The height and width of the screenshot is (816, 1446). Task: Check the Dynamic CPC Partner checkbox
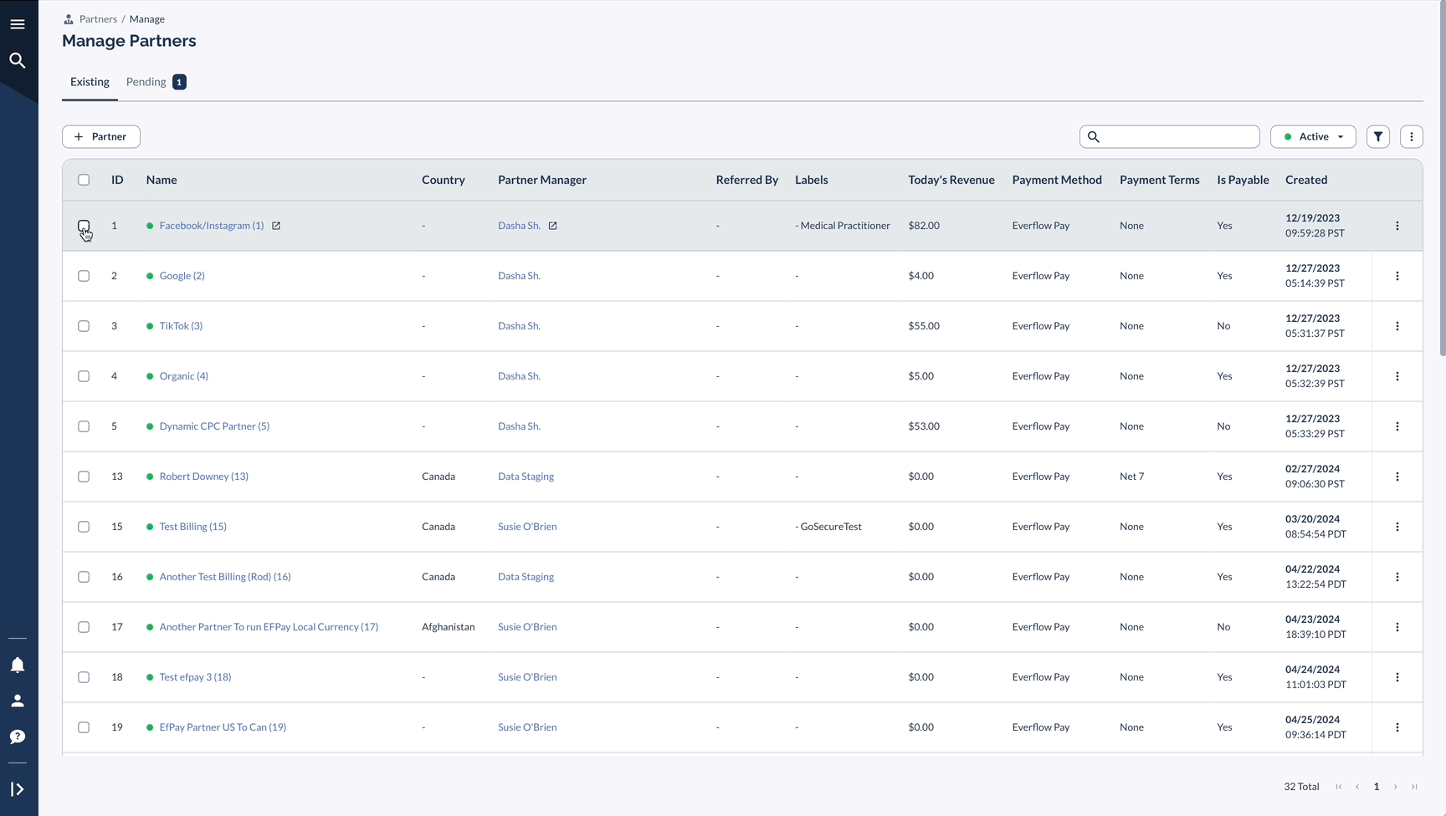point(84,426)
